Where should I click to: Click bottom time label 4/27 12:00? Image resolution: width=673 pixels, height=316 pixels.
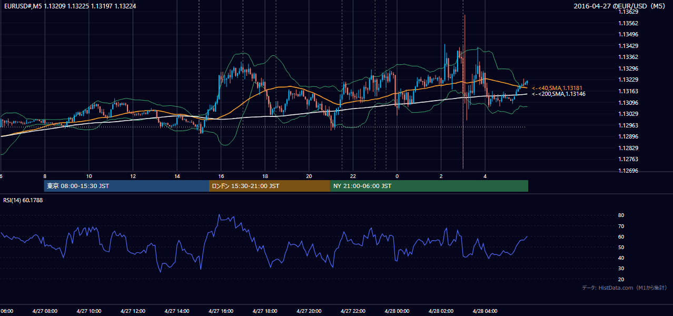[x=133, y=311]
